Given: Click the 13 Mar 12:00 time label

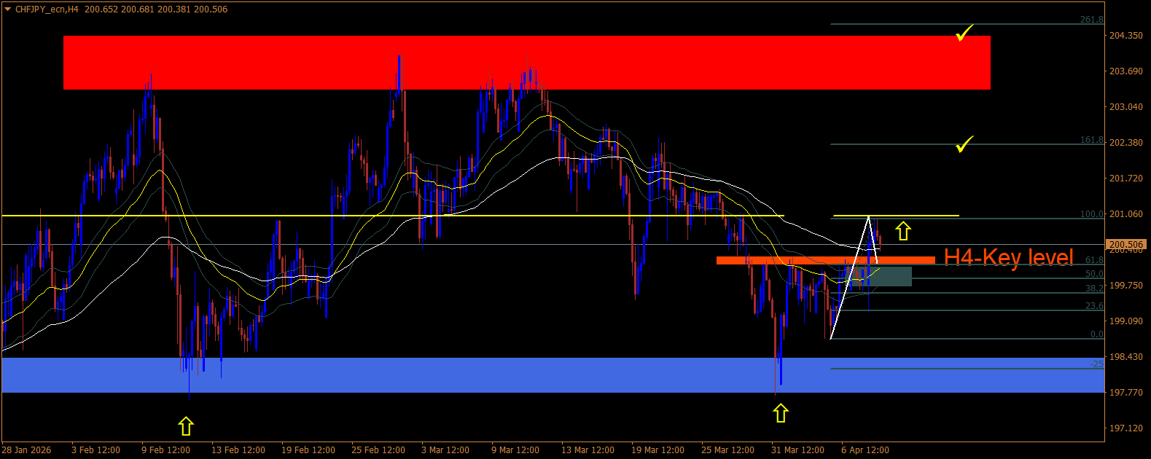Looking at the screenshot, I should click(588, 450).
